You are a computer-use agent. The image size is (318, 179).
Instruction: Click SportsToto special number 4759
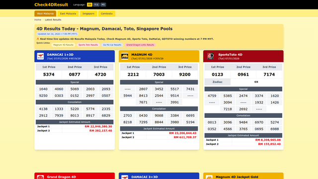point(212,96)
